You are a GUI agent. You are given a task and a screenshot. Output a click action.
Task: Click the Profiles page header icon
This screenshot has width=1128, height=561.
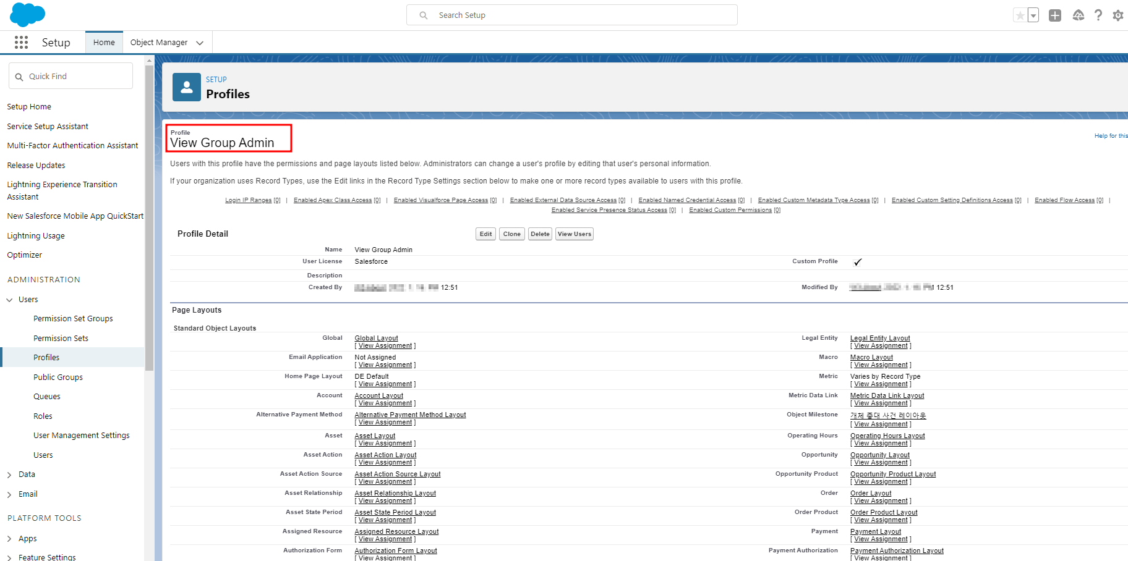(x=186, y=87)
